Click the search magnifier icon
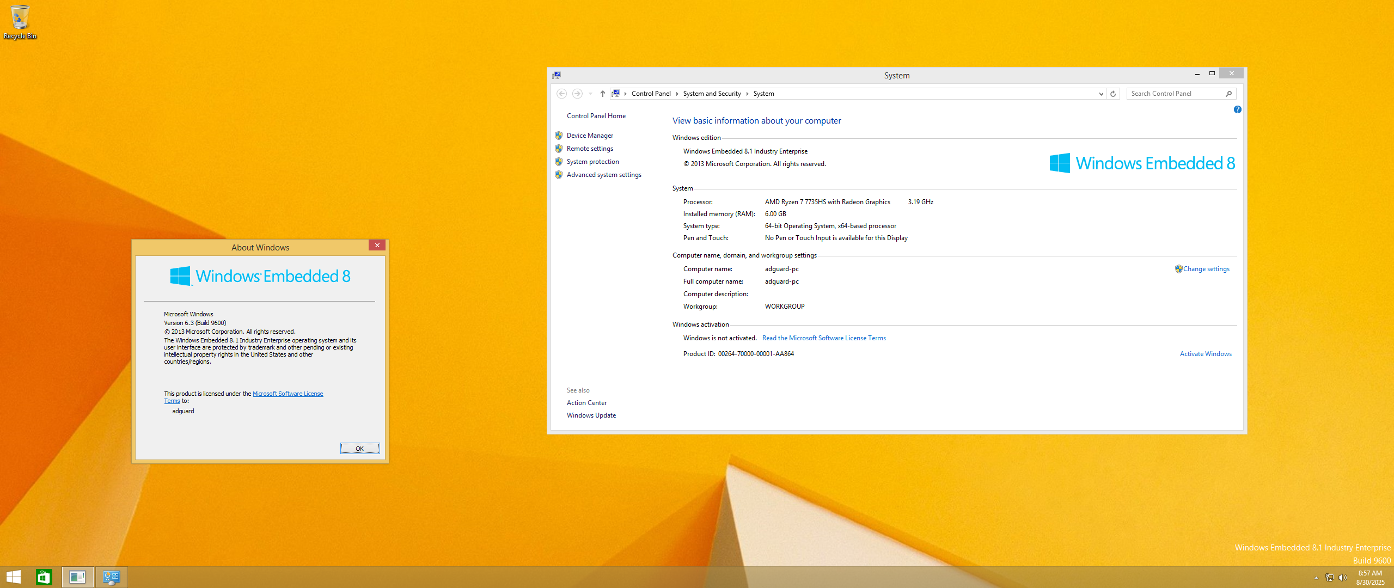 pos(1229,94)
